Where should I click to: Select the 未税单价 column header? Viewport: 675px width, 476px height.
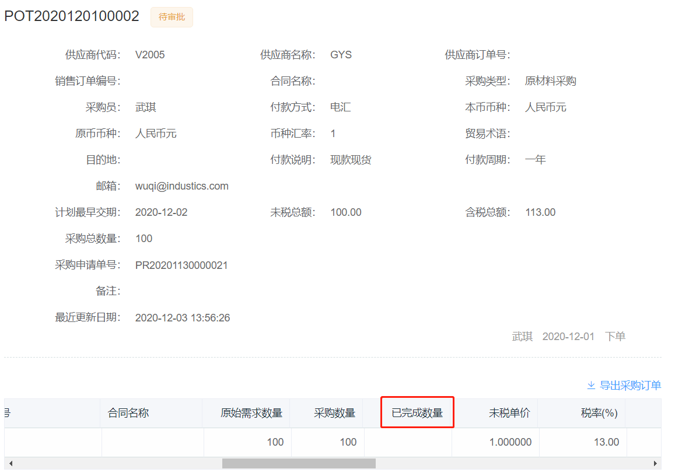point(509,413)
